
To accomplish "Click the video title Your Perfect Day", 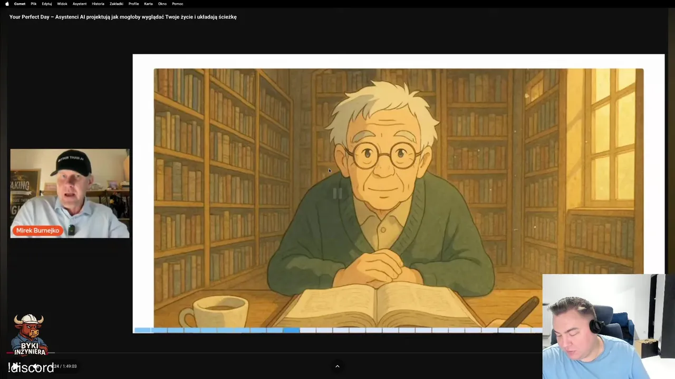I will tap(123, 17).
